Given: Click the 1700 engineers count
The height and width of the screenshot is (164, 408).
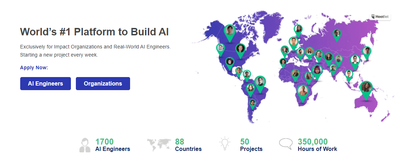Looking at the screenshot, I should coord(104,142).
